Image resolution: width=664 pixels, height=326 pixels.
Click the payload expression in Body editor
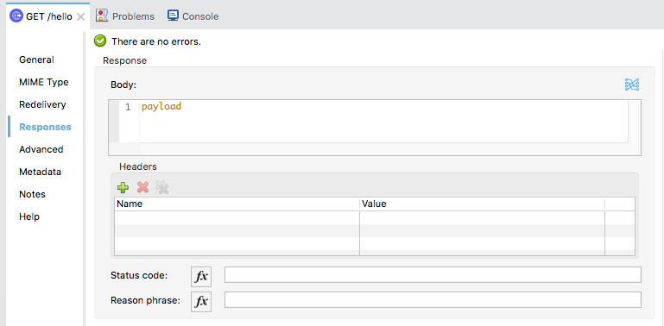(161, 107)
